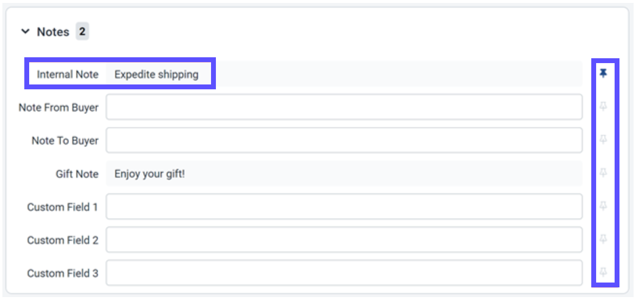Focus the Note To Buyer input box
This screenshot has width=636, height=300.
pos(344,140)
